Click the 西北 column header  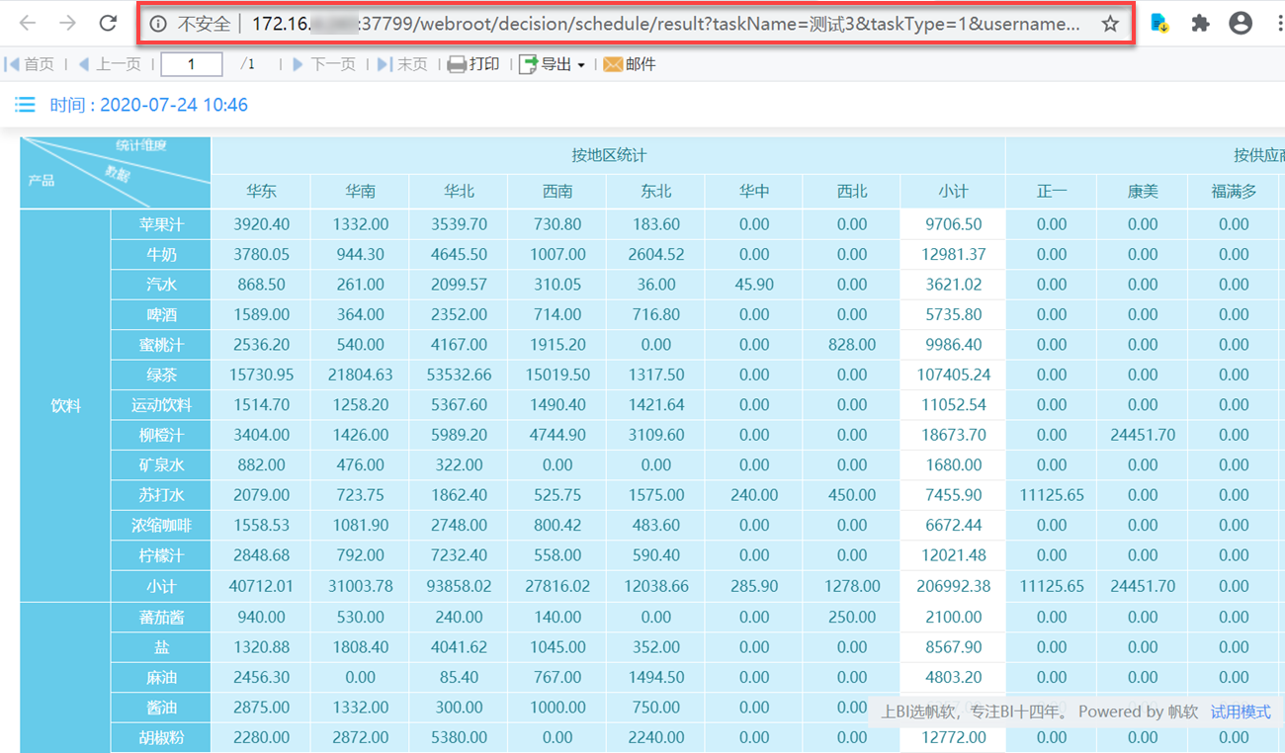[x=852, y=191]
